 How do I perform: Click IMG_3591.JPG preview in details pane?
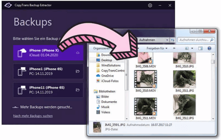[x=97, y=127]
